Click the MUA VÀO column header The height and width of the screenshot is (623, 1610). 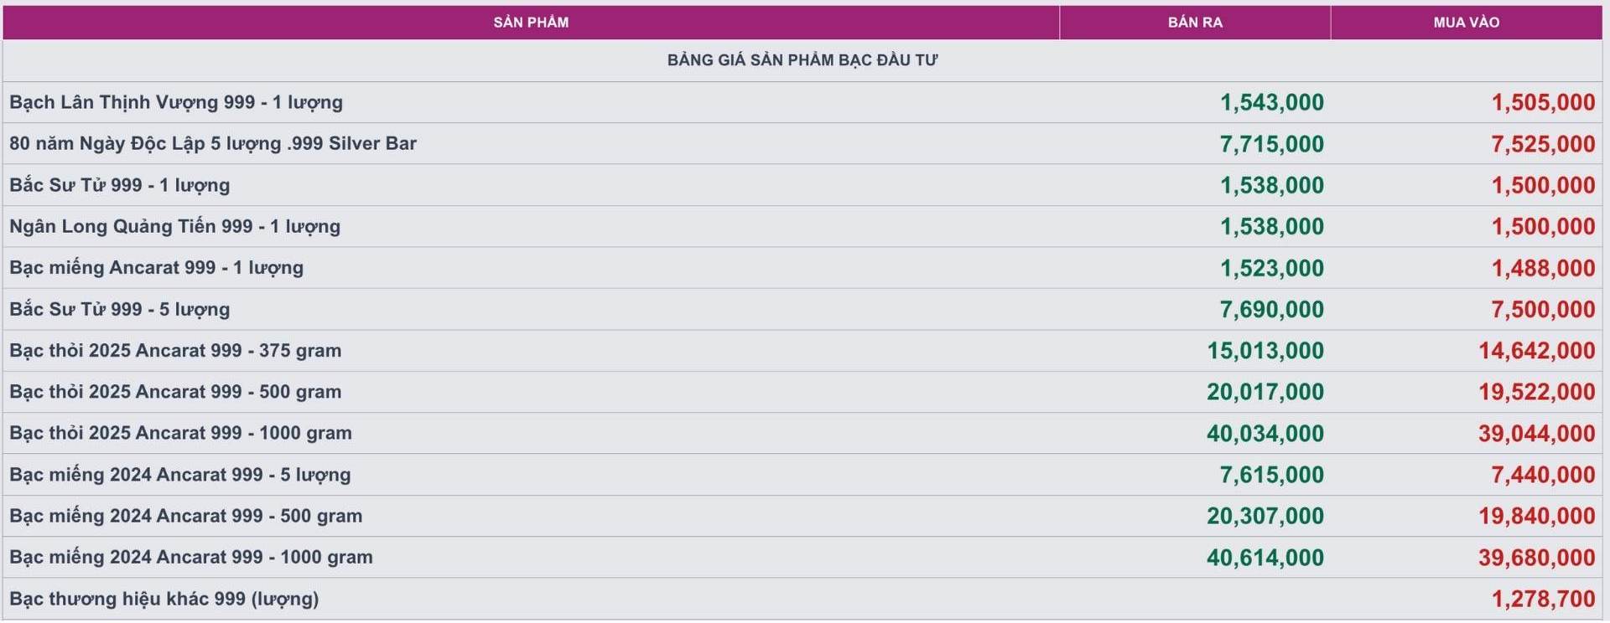(1466, 23)
